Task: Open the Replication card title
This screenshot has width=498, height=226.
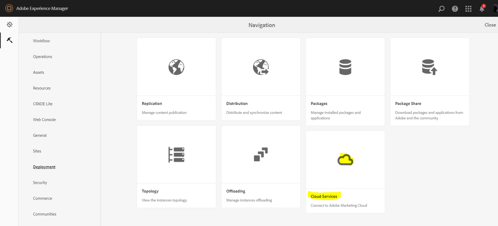Action: click(152, 103)
